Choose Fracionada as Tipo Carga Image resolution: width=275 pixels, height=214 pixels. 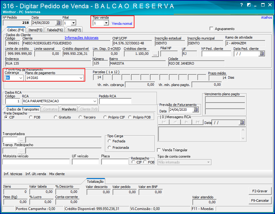click(110, 148)
